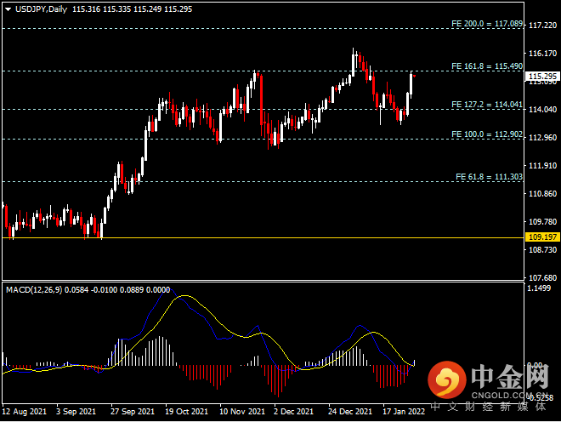The width and height of the screenshot is (561, 422).
Task: Click the 10 Nov 2021 date label
Action: tap(242, 412)
